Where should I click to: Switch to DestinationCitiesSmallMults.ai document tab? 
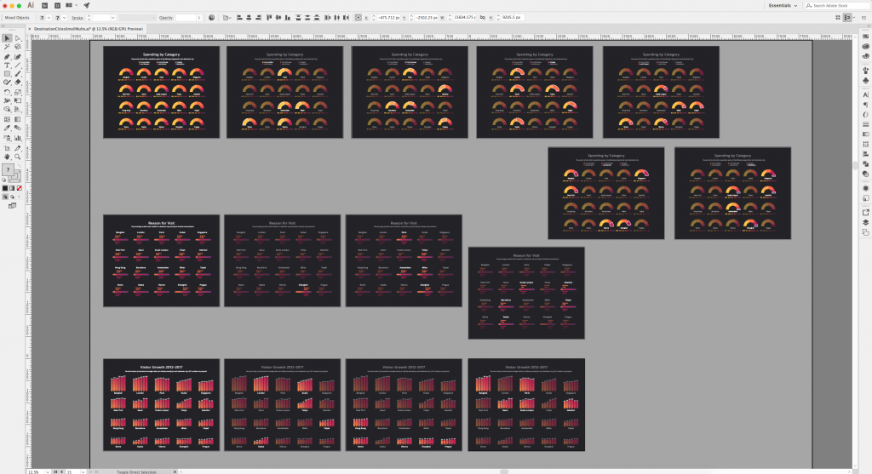click(x=88, y=28)
